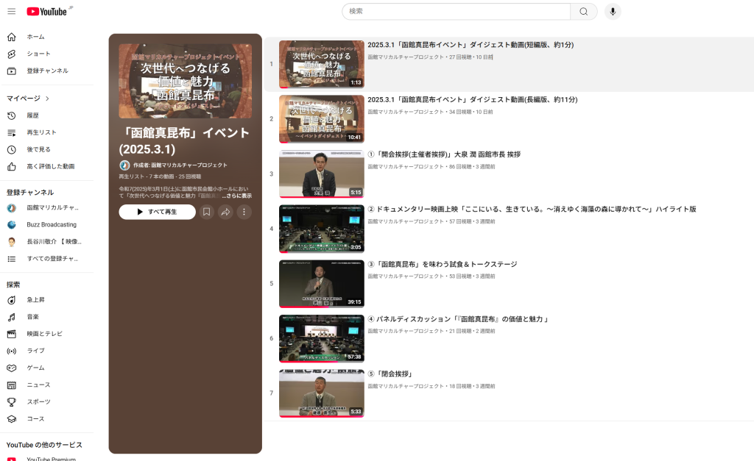
Task: Expand description with さらに表示
Action: coord(237,196)
